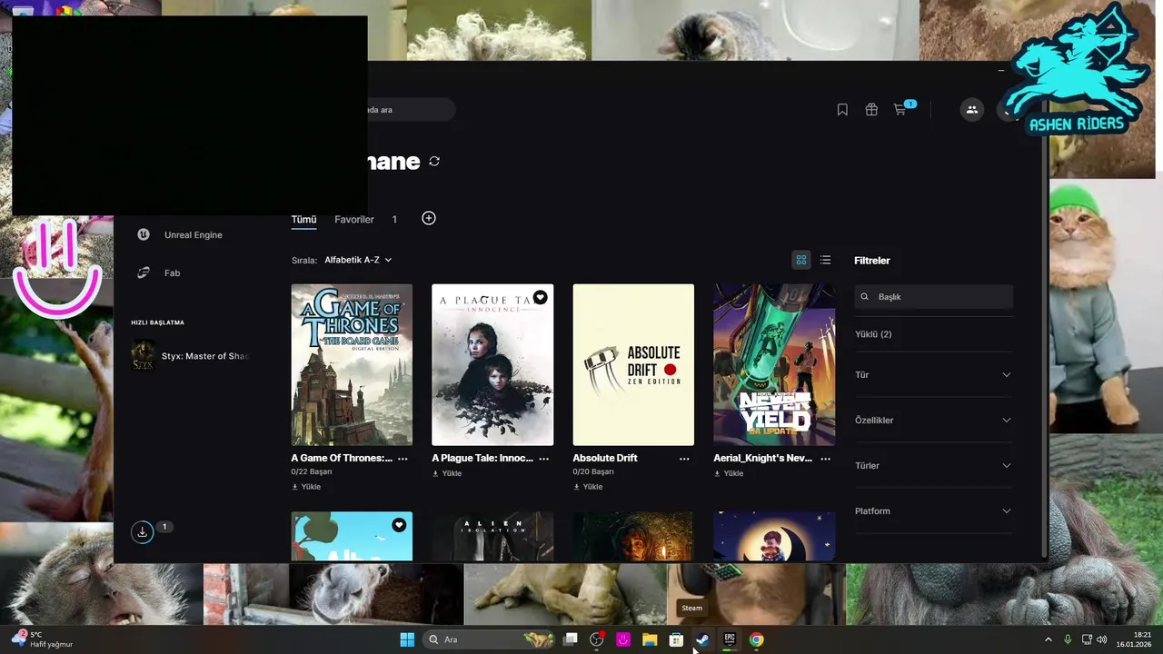Open options menu for A Plague Tale

[543, 459]
